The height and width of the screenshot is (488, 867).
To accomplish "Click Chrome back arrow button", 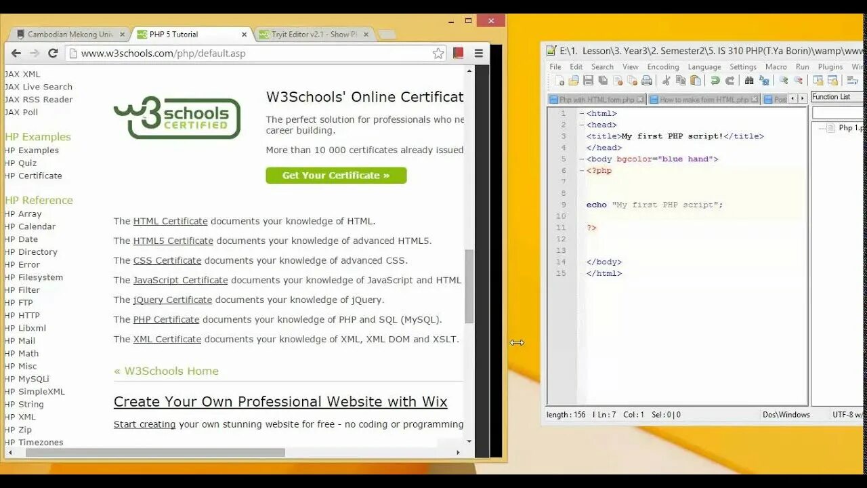I will click(16, 53).
